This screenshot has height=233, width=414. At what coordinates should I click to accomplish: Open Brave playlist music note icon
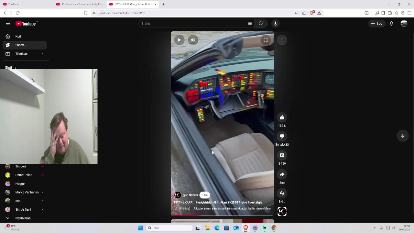[x=377, y=13]
